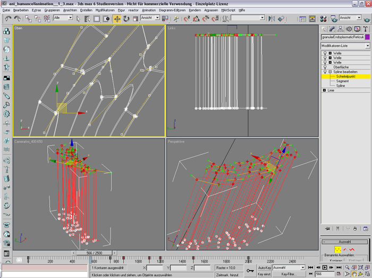Viewport: 372px width, 278px height.
Task: Open the Utilities hammer panel
Action: click(366, 29)
